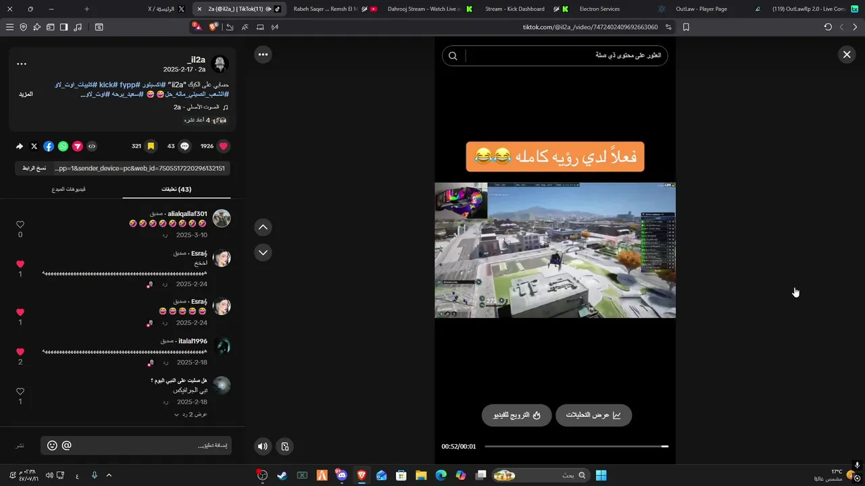This screenshot has width=865, height=486.
Task: Click the tiktok.com address bar URL
Action: click(x=590, y=27)
